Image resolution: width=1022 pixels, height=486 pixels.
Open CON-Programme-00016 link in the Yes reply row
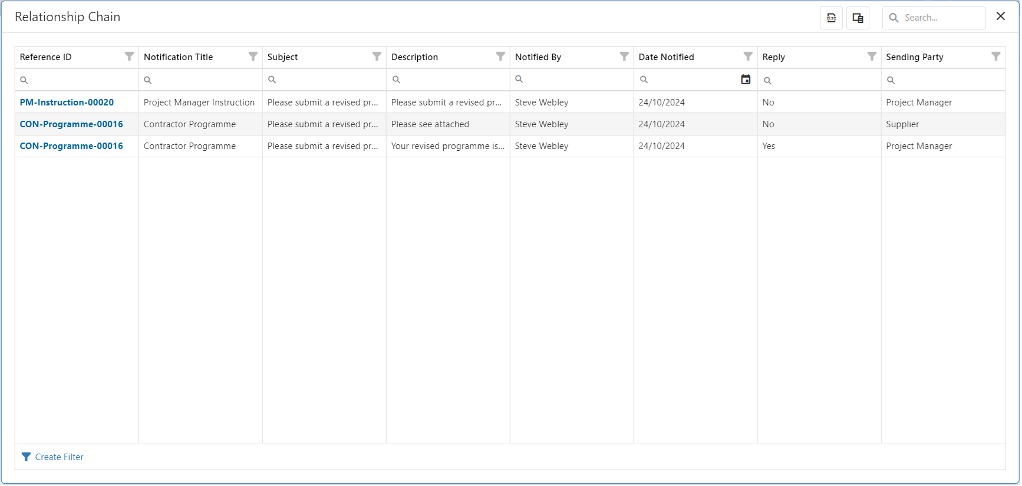tap(71, 146)
